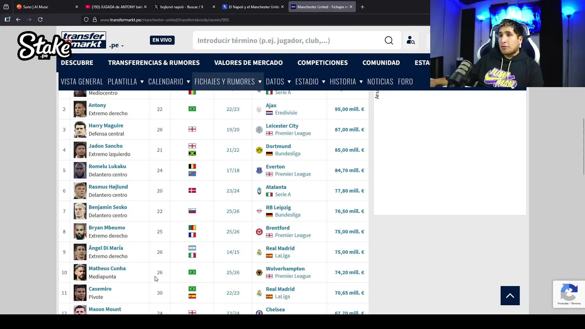Open Matheus Cunha player link
585x329 pixels.
(107, 268)
